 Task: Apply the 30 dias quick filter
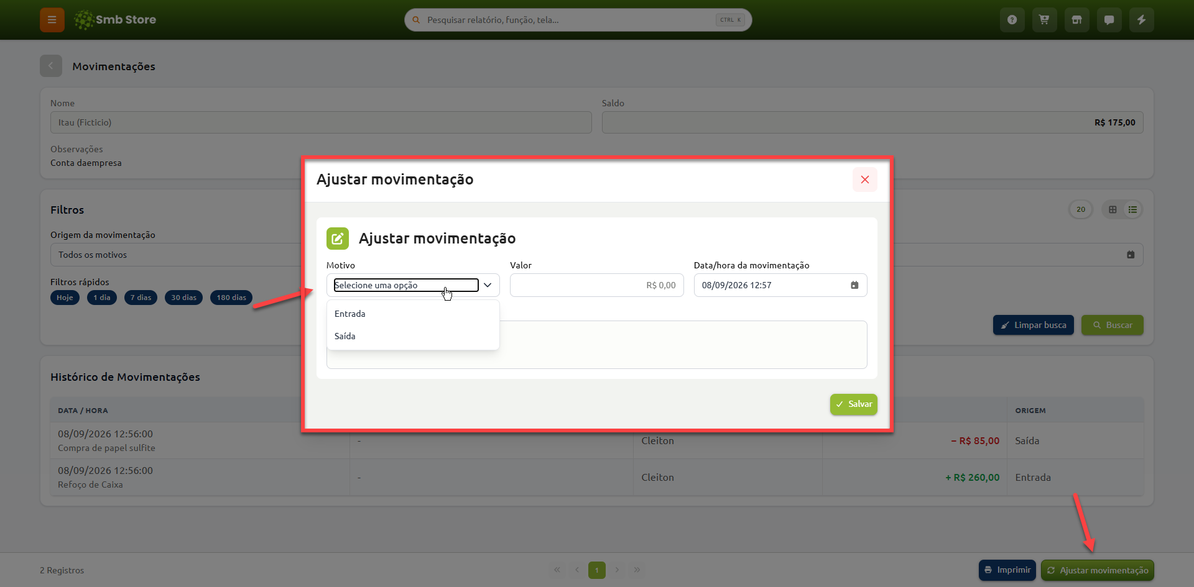183,298
